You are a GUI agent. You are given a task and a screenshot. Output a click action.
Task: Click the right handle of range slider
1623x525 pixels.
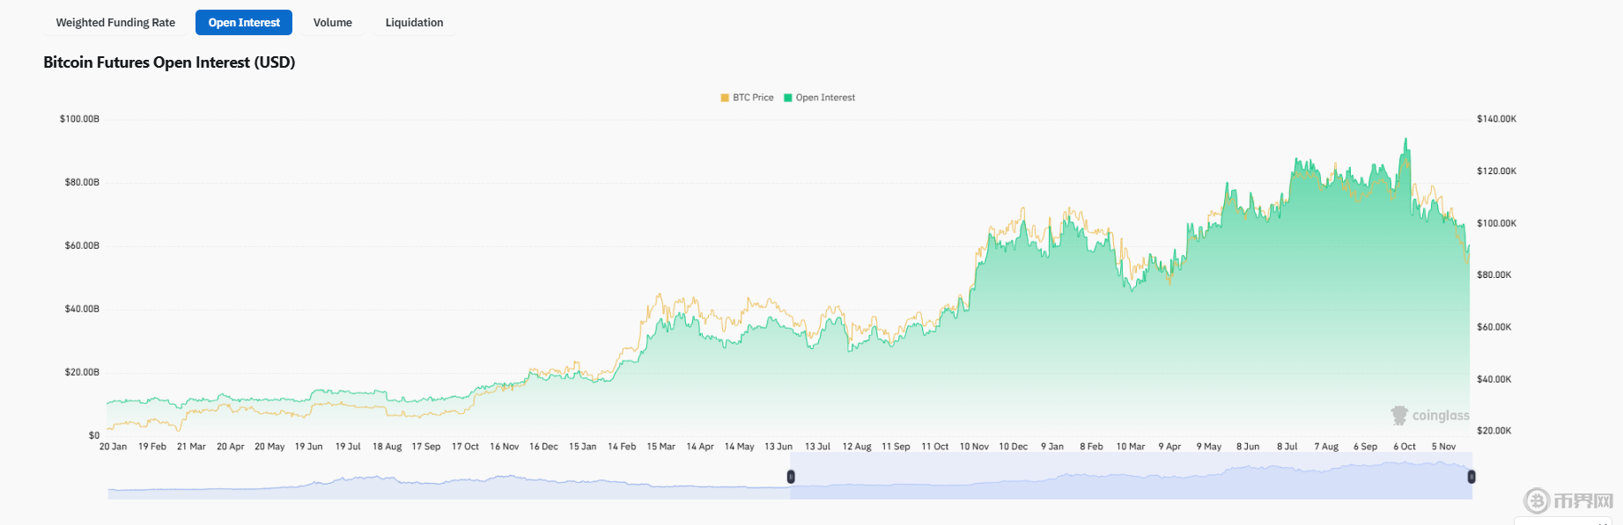tap(1472, 477)
